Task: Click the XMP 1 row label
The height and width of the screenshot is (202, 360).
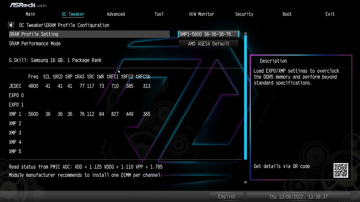Action: 15,114
